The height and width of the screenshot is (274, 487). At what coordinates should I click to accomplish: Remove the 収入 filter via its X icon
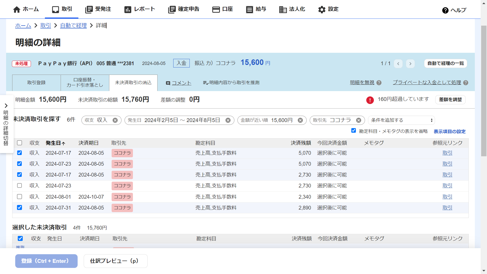[115, 120]
